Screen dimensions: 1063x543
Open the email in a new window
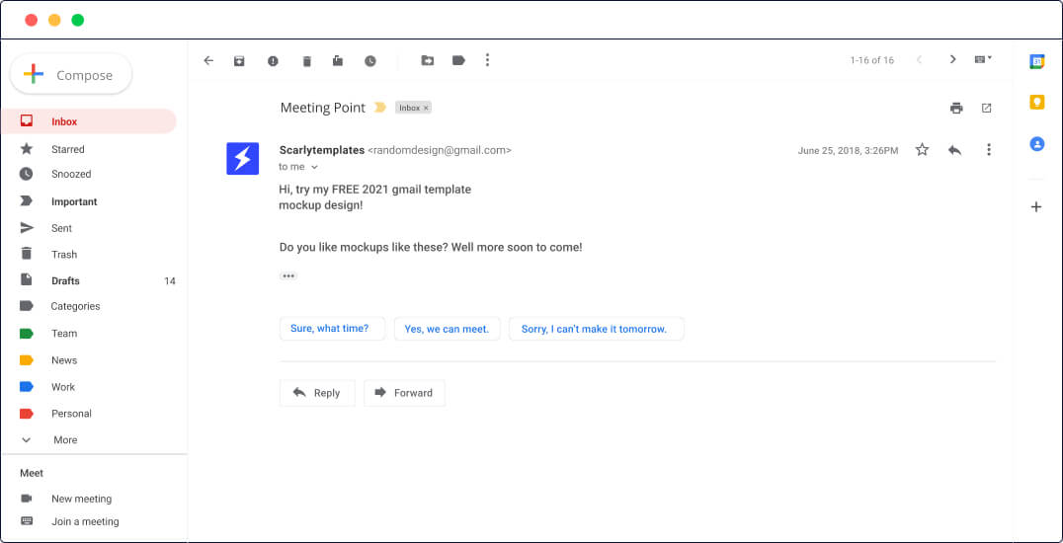click(986, 108)
